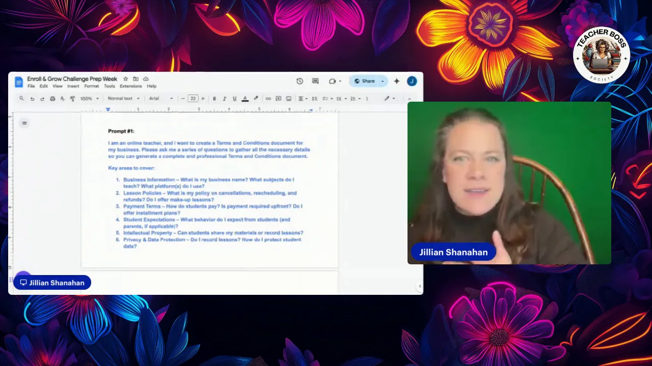
Task: Click the 'Prompt #1:' heading
Action: (121, 131)
